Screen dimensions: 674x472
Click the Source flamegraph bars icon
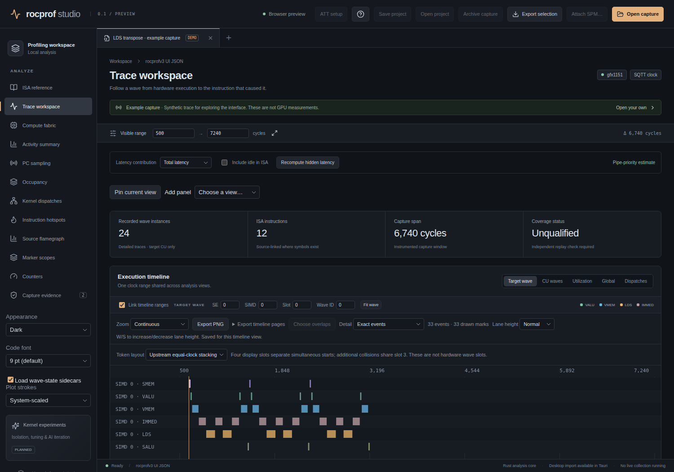[x=14, y=239]
